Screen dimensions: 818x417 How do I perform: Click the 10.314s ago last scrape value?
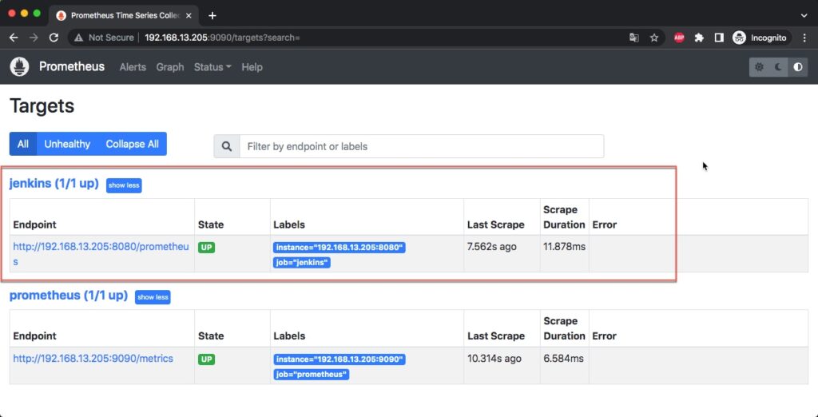(494, 359)
